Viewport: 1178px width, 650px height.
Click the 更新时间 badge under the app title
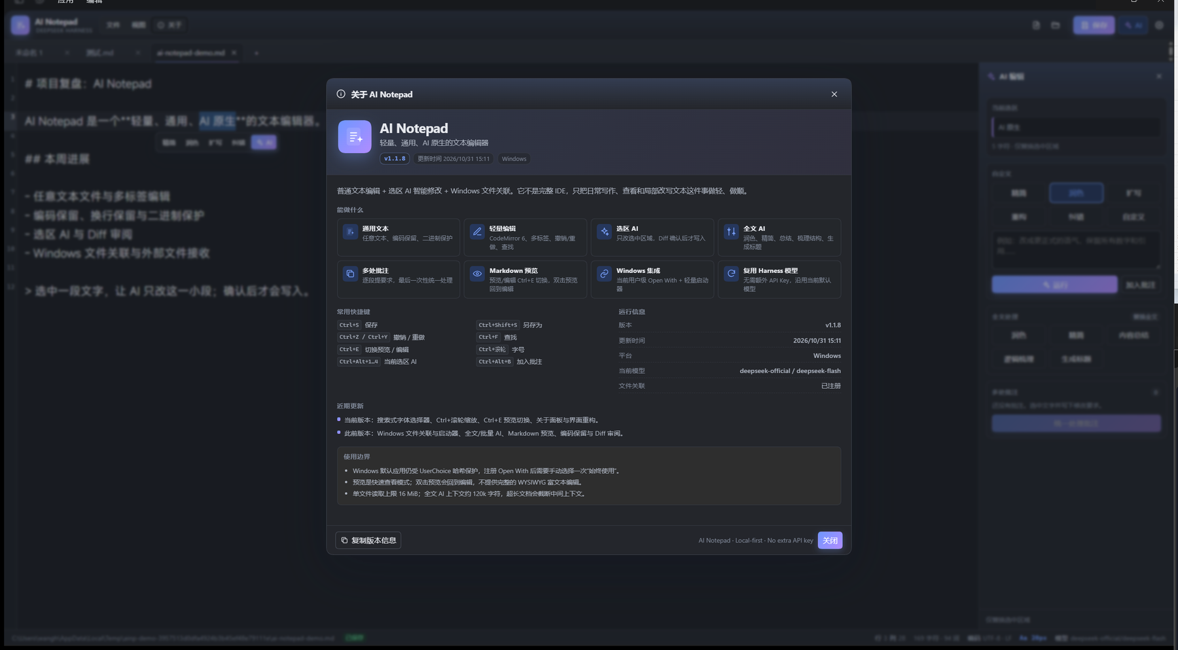click(x=454, y=158)
